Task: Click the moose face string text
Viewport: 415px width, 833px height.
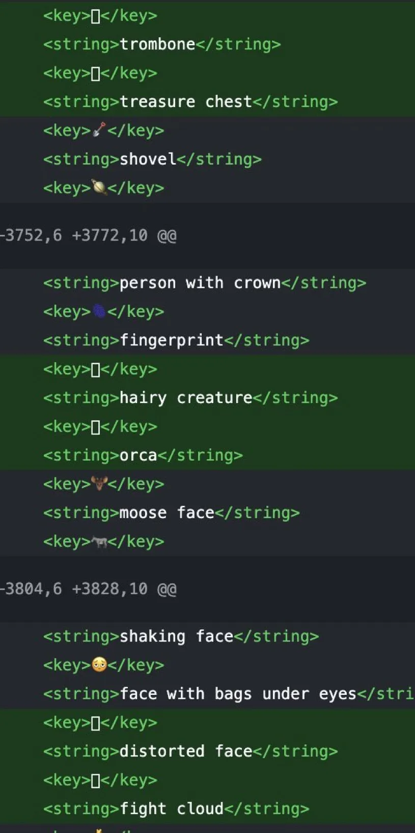Action: tap(167, 513)
